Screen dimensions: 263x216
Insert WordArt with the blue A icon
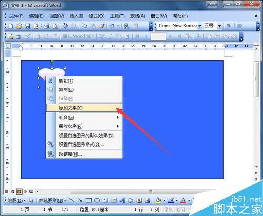pos(123,200)
